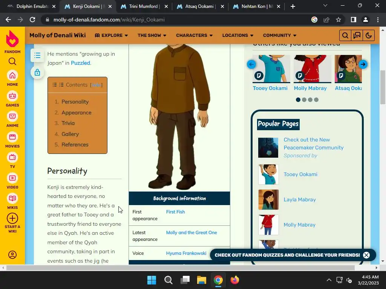Toggle dark theme with moon icon
This screenshot has width=386, height=289.
pyautogui.click(x=369, y=35)
